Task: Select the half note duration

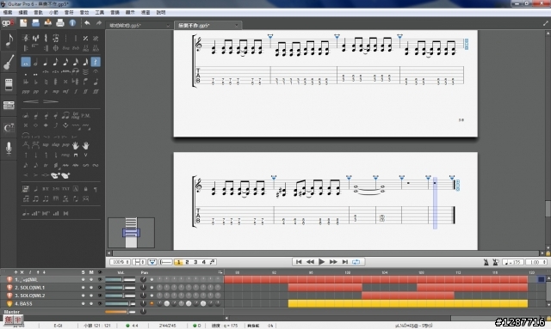Action: click(x=35, y=63)
